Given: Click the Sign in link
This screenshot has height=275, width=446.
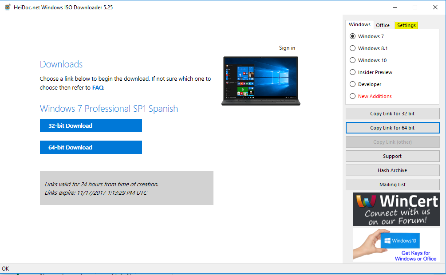Looking at the screenshot, I should [x=287, y=48].
